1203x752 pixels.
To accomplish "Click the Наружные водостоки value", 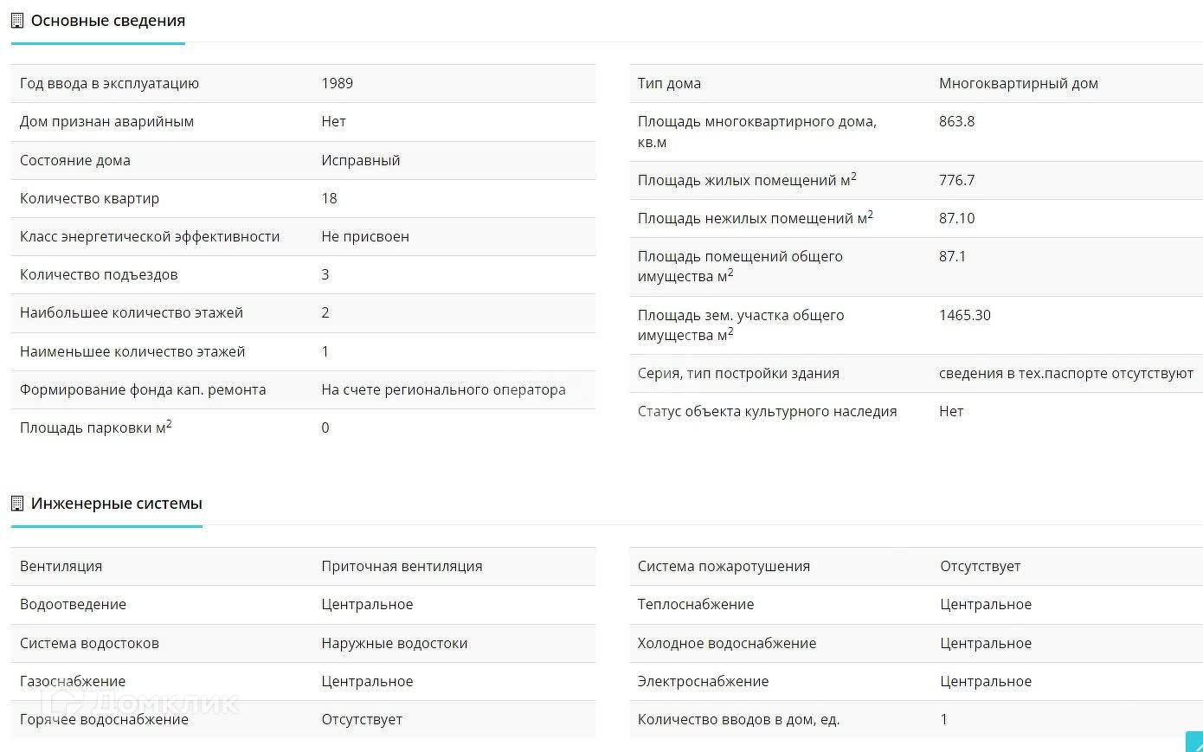I will point(394,644).
